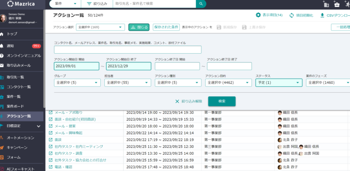This screenshot has width=350, height=171.
Task: Click 第三事業部 group cell
Action: tap(213, 146)
